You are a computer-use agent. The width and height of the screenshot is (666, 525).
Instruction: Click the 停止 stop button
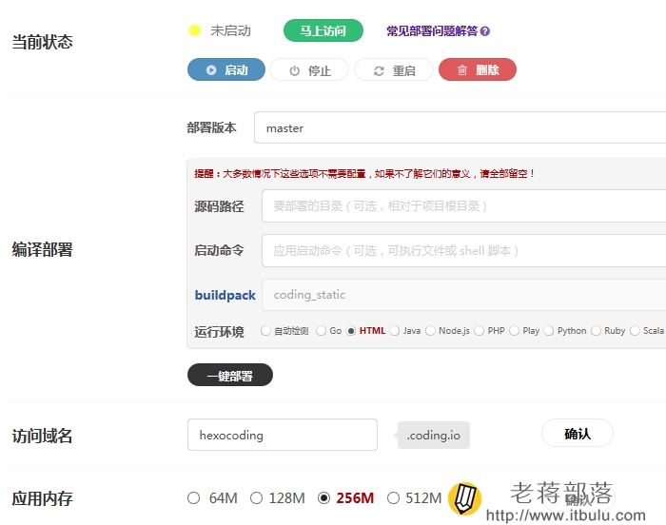pos(309,70)
